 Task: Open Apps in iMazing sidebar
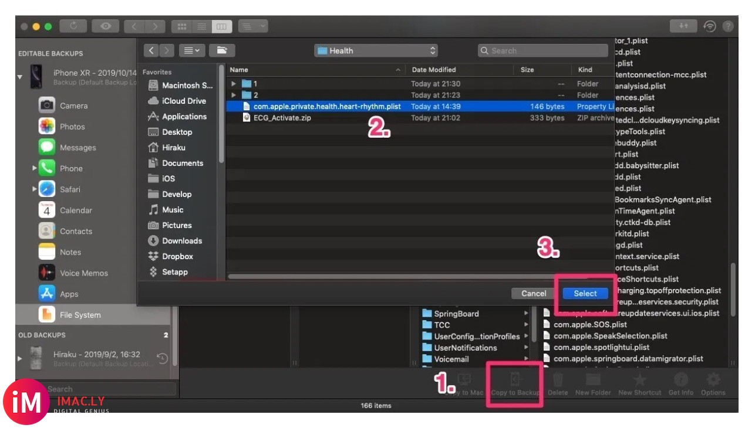click(69, 294)
